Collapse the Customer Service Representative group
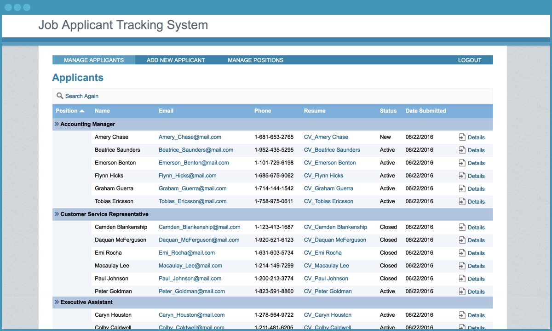Viewport: 552px width, 331px height. [57, 214]
